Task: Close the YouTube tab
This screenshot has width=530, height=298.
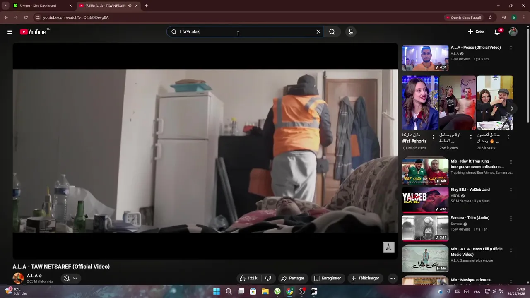Action: (x=136, y=6)
